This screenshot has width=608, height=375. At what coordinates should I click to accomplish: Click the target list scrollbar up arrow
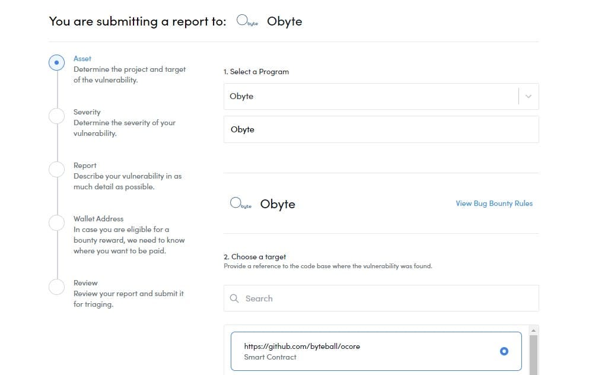[533, 330]
